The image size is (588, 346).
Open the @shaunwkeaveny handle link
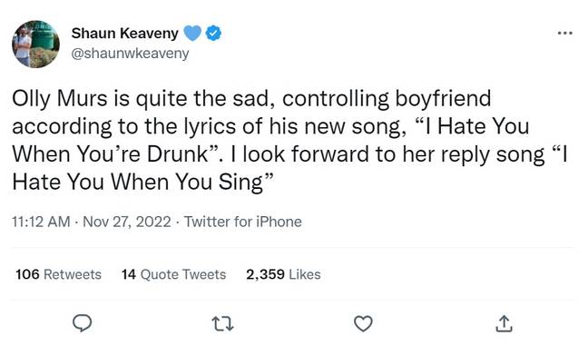pos(130,54)
